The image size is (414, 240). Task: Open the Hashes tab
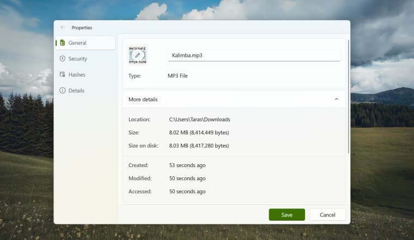click(77, 75)
